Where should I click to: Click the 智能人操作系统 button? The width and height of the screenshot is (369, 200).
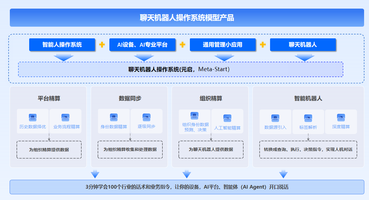[62, 44]
